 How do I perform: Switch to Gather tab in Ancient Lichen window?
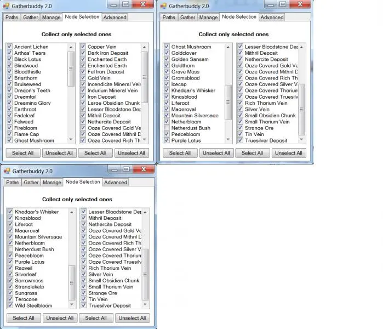pos(31,18)
